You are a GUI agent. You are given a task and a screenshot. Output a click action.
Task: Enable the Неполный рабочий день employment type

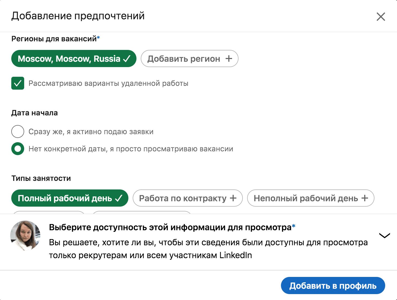click(311, 198)
